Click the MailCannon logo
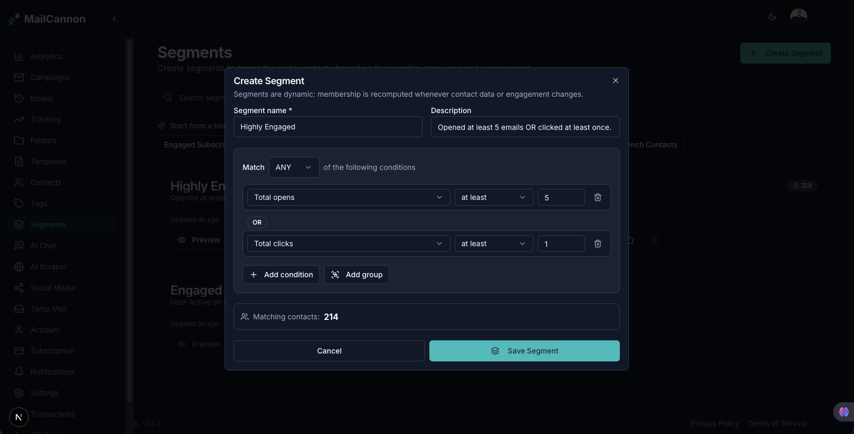Image resolution: width=854 pixels, height=434 pixels. point(46,19)
